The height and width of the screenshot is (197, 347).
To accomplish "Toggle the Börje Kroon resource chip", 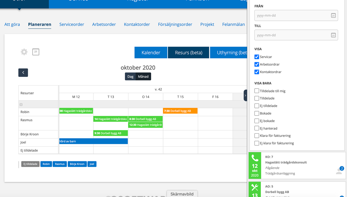I will (x=77, y=164).
